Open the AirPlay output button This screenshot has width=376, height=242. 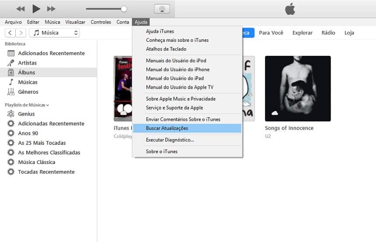(162, 9)
